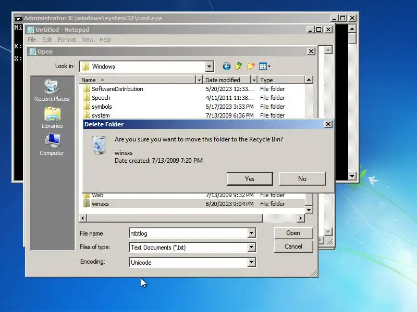Create a new folder icon
This screenshot has width=417, height=312.
[x=251, y=66]
